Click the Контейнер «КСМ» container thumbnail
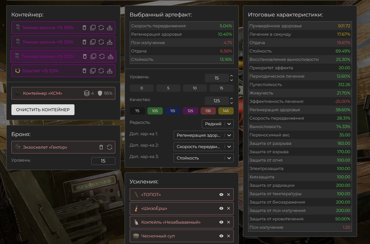 point(18,93)
